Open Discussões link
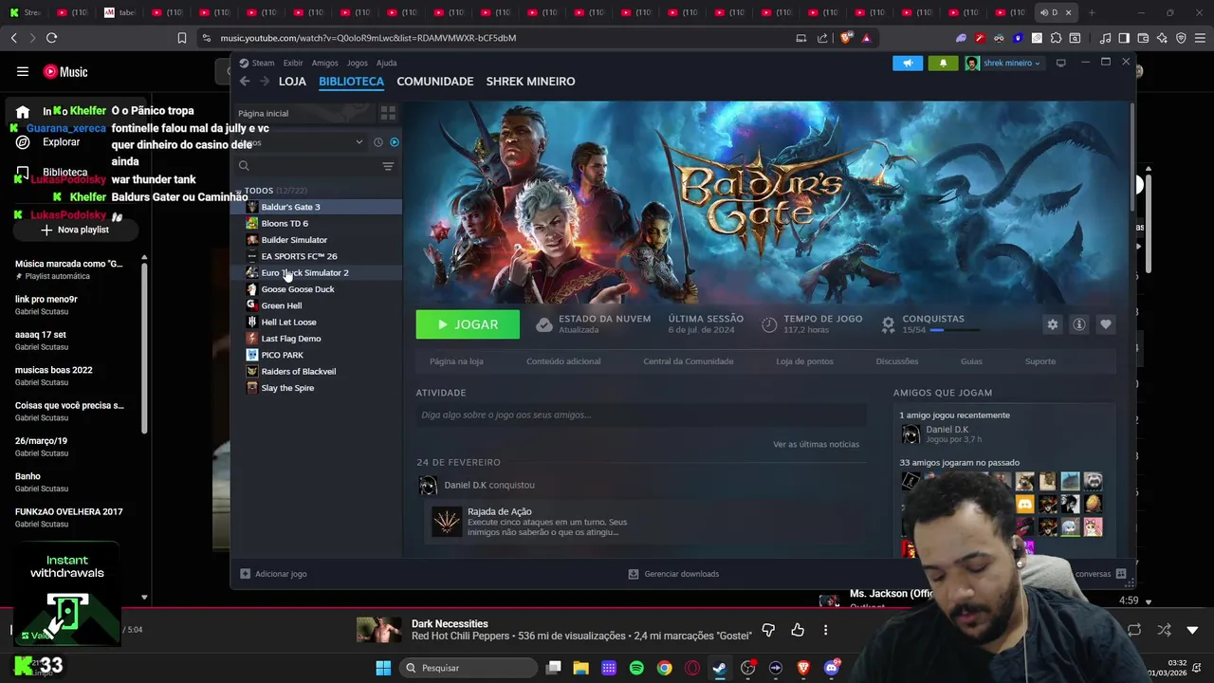The width and height of the screenshot is (1214, 683). tap(897, 361)
